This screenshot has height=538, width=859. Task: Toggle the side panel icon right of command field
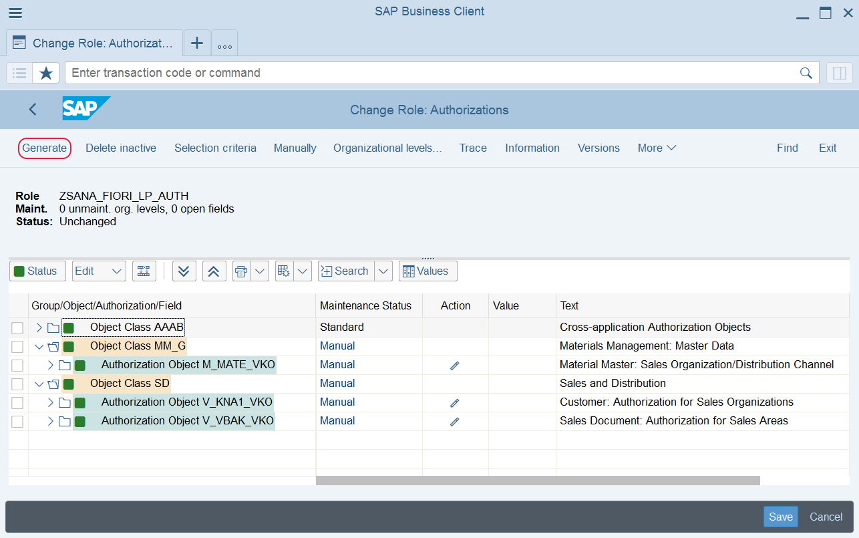pos(840,73)
